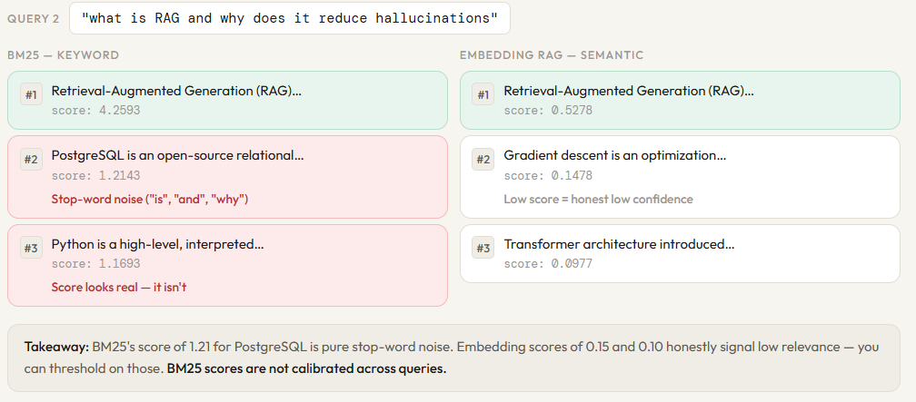Viewport: 916px width, 402px height.
Task: Select semantic Retrieval-Augmented Generation result title
Action: click(628, 91)
